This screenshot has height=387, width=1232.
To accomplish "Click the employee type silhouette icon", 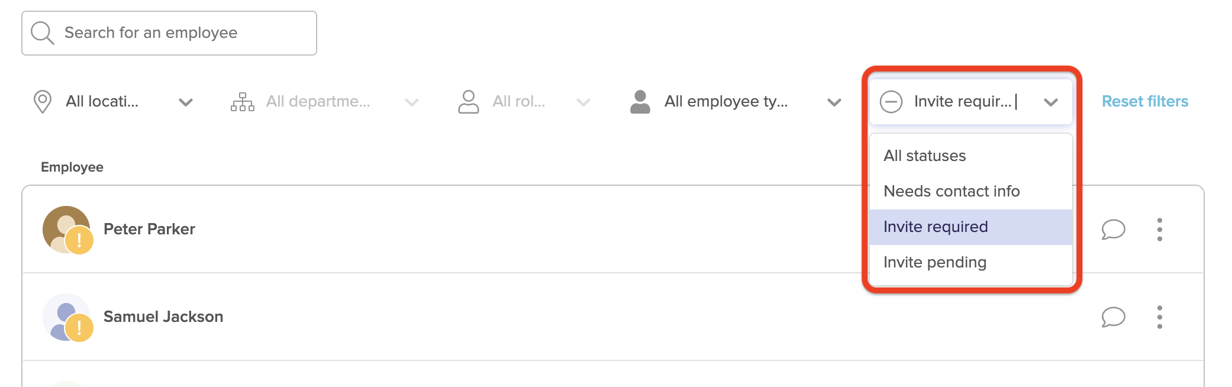I will pos(640,101).
